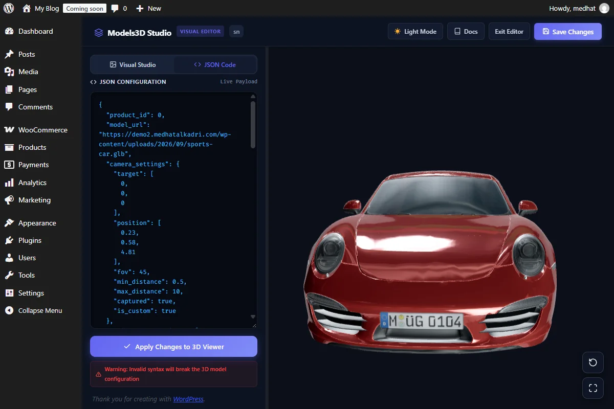Click the "is_custom": true line
Viewport: 614px width, 409px height.
pyautogui.click(x=145, y=311)
